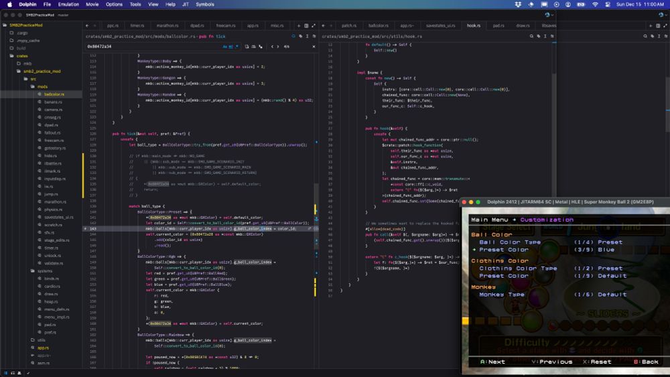
Task: Select all search matches
Action: click(x=260, y=46)
